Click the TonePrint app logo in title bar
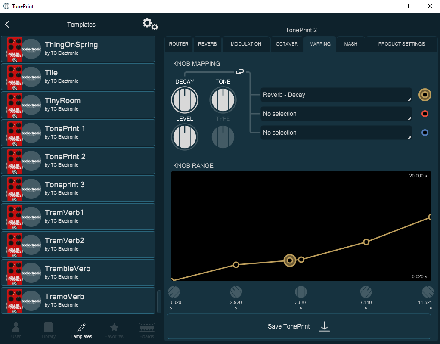440x344 pixels. coord(6,6)
